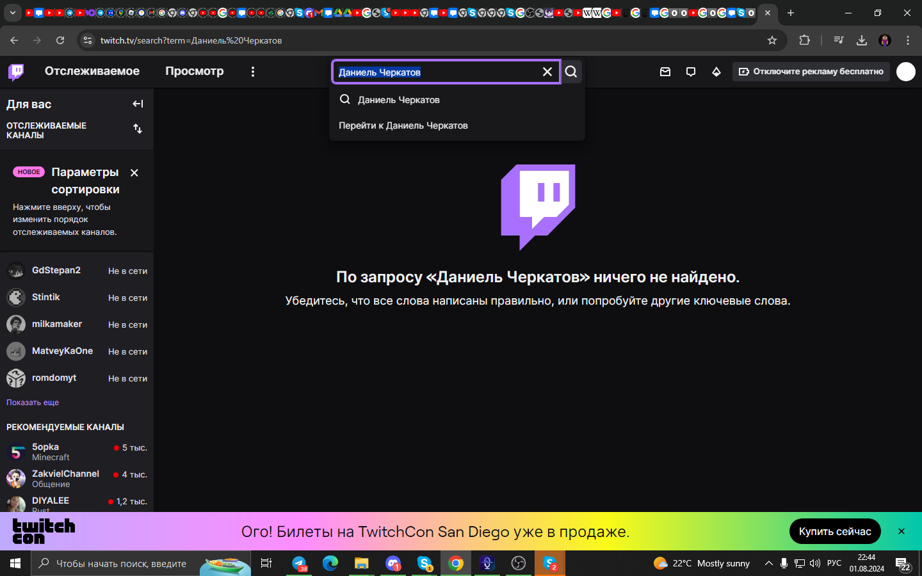The height and width of the screenshot is (576, 922).
Task: Open the Просмотр tab
Action: pyautogui.click(x=195, y=71)
